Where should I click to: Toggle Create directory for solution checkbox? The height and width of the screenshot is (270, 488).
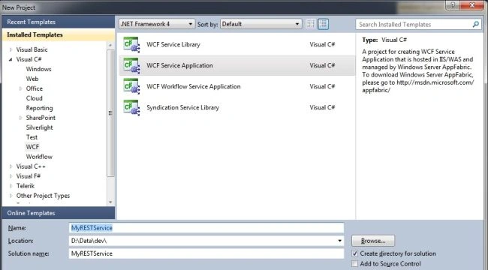[354, 253]
